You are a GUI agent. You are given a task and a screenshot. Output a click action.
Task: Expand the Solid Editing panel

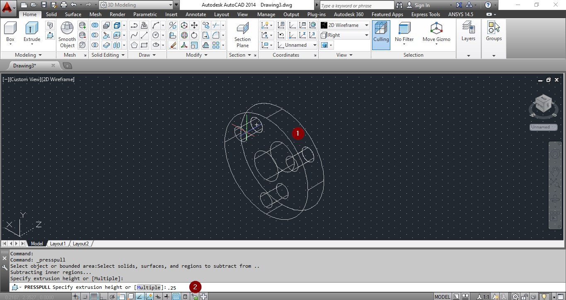[x=122, y=55]
